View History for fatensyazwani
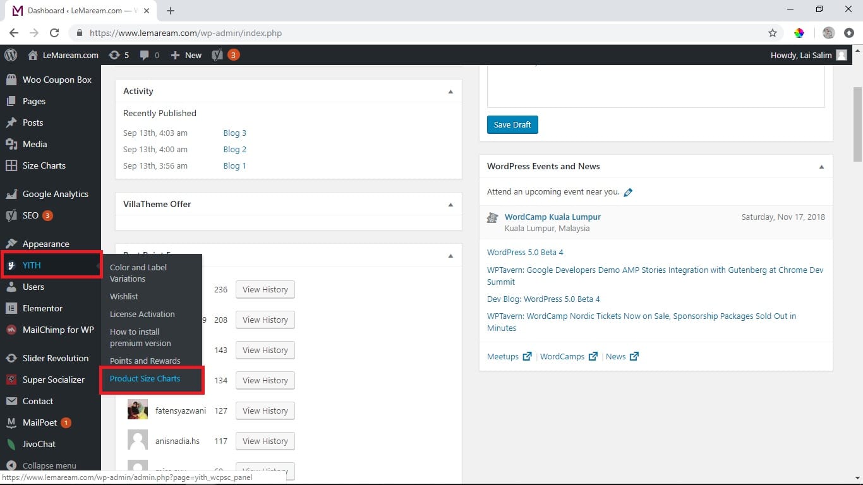 tap(265, 410)
